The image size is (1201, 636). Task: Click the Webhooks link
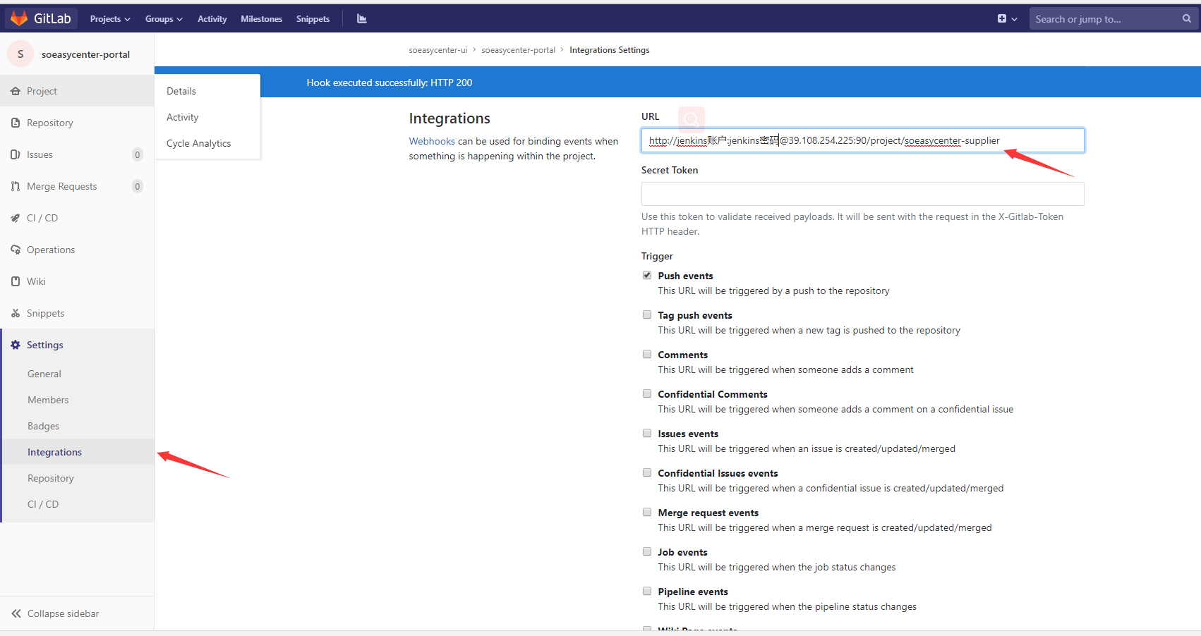[432, 141]
